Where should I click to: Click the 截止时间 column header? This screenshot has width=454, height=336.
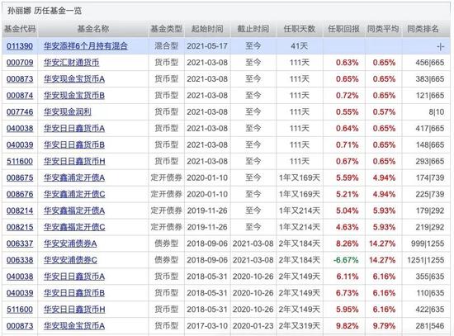point(253,29)
